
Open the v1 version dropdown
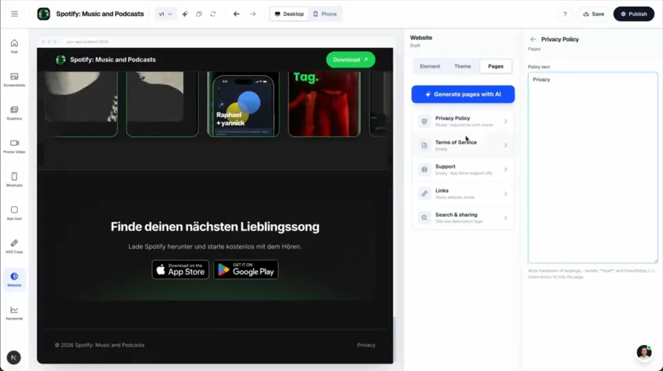[165, 14]
